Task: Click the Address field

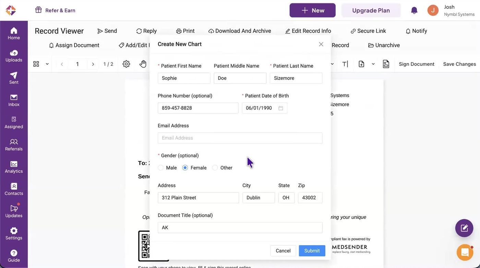Action: [198, 198]
